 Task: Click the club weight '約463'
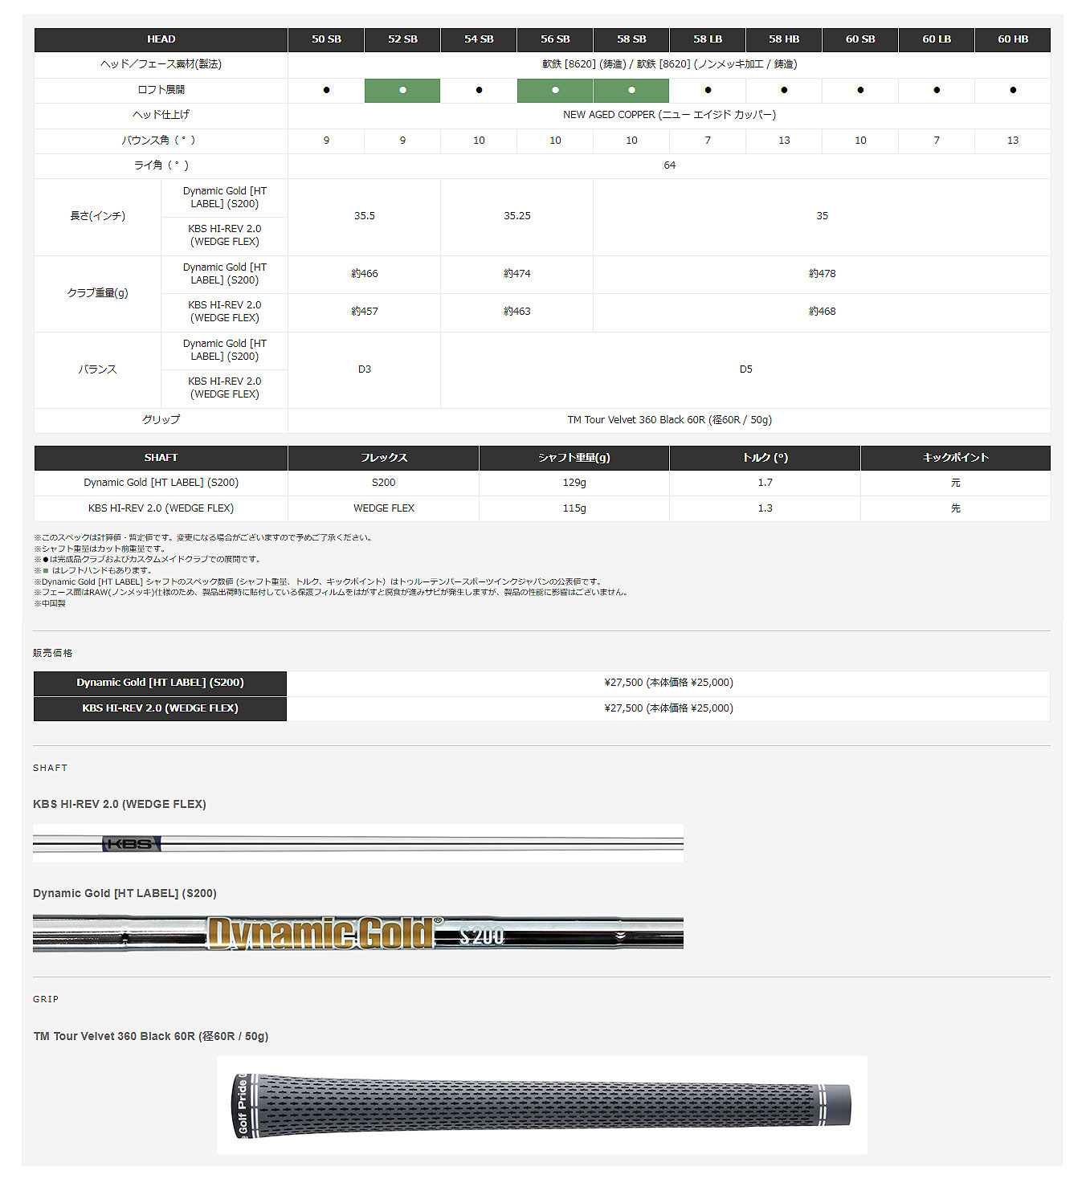pos(517,312)
